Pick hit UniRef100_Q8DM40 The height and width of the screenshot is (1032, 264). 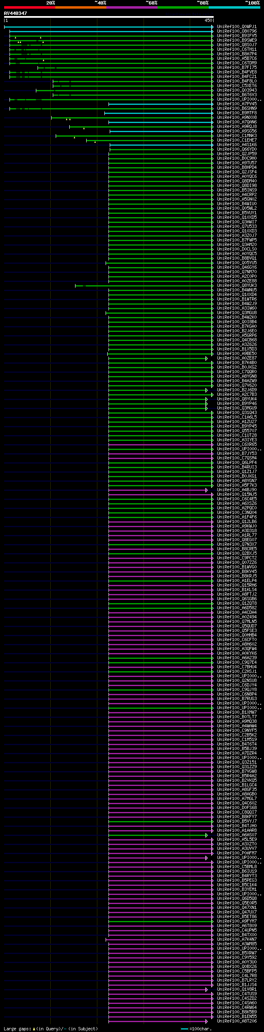click(237, 181)
